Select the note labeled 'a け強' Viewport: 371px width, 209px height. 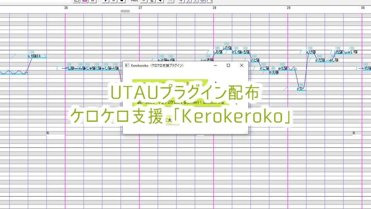(311, 52)
